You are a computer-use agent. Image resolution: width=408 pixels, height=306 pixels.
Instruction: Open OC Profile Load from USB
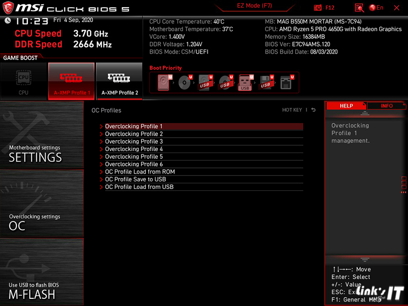204,187
